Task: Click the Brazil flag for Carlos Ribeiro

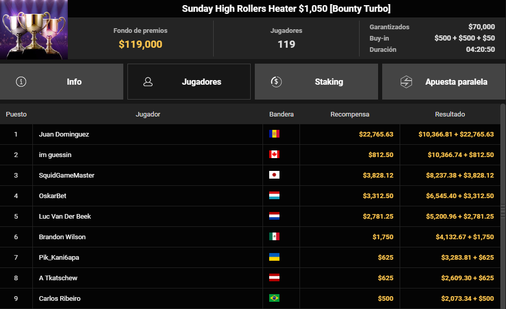Action: pos(274,298)
